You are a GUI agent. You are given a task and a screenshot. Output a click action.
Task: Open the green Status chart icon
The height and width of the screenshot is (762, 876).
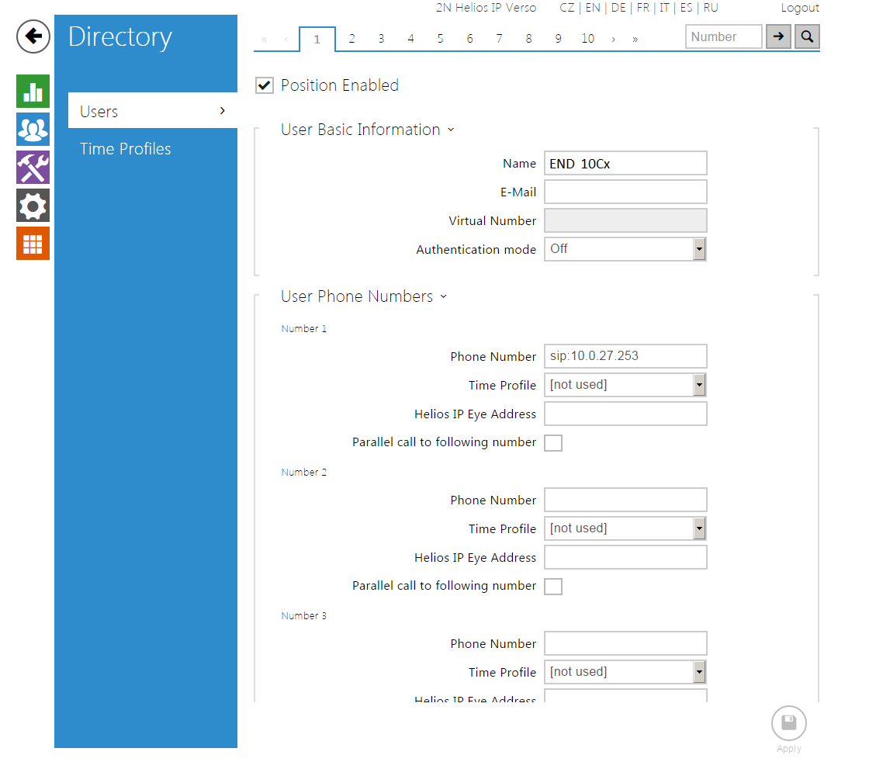click(x=33, y=91)
